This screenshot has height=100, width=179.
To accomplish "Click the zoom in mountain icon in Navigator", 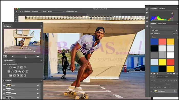I will pos(38,56).
